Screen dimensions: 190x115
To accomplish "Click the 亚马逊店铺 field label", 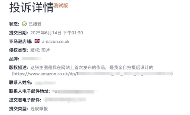I will pyautogui.click(x=21, y=41).
